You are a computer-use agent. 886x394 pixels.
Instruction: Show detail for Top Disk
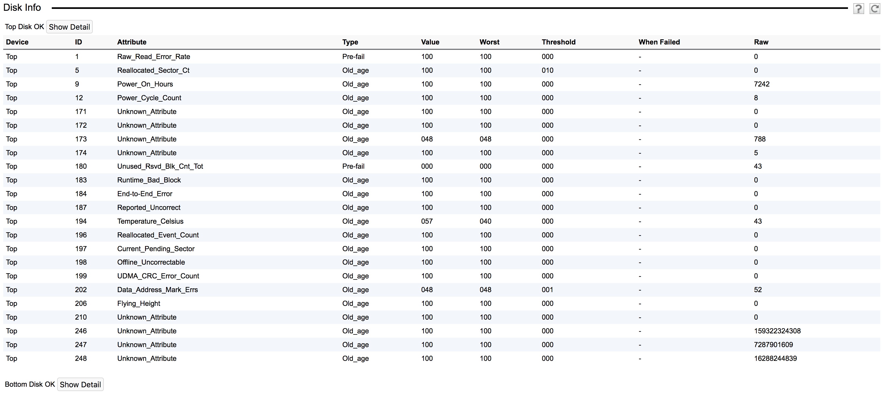pyautogui.click(x=69, y=27)
